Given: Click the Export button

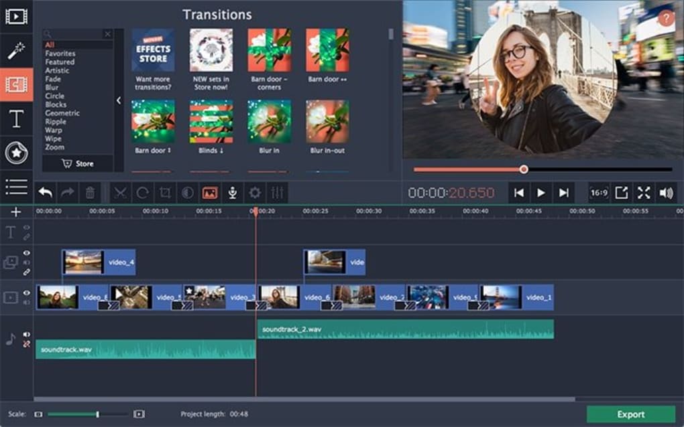Looking at the screenshot, I should [631, 414].
